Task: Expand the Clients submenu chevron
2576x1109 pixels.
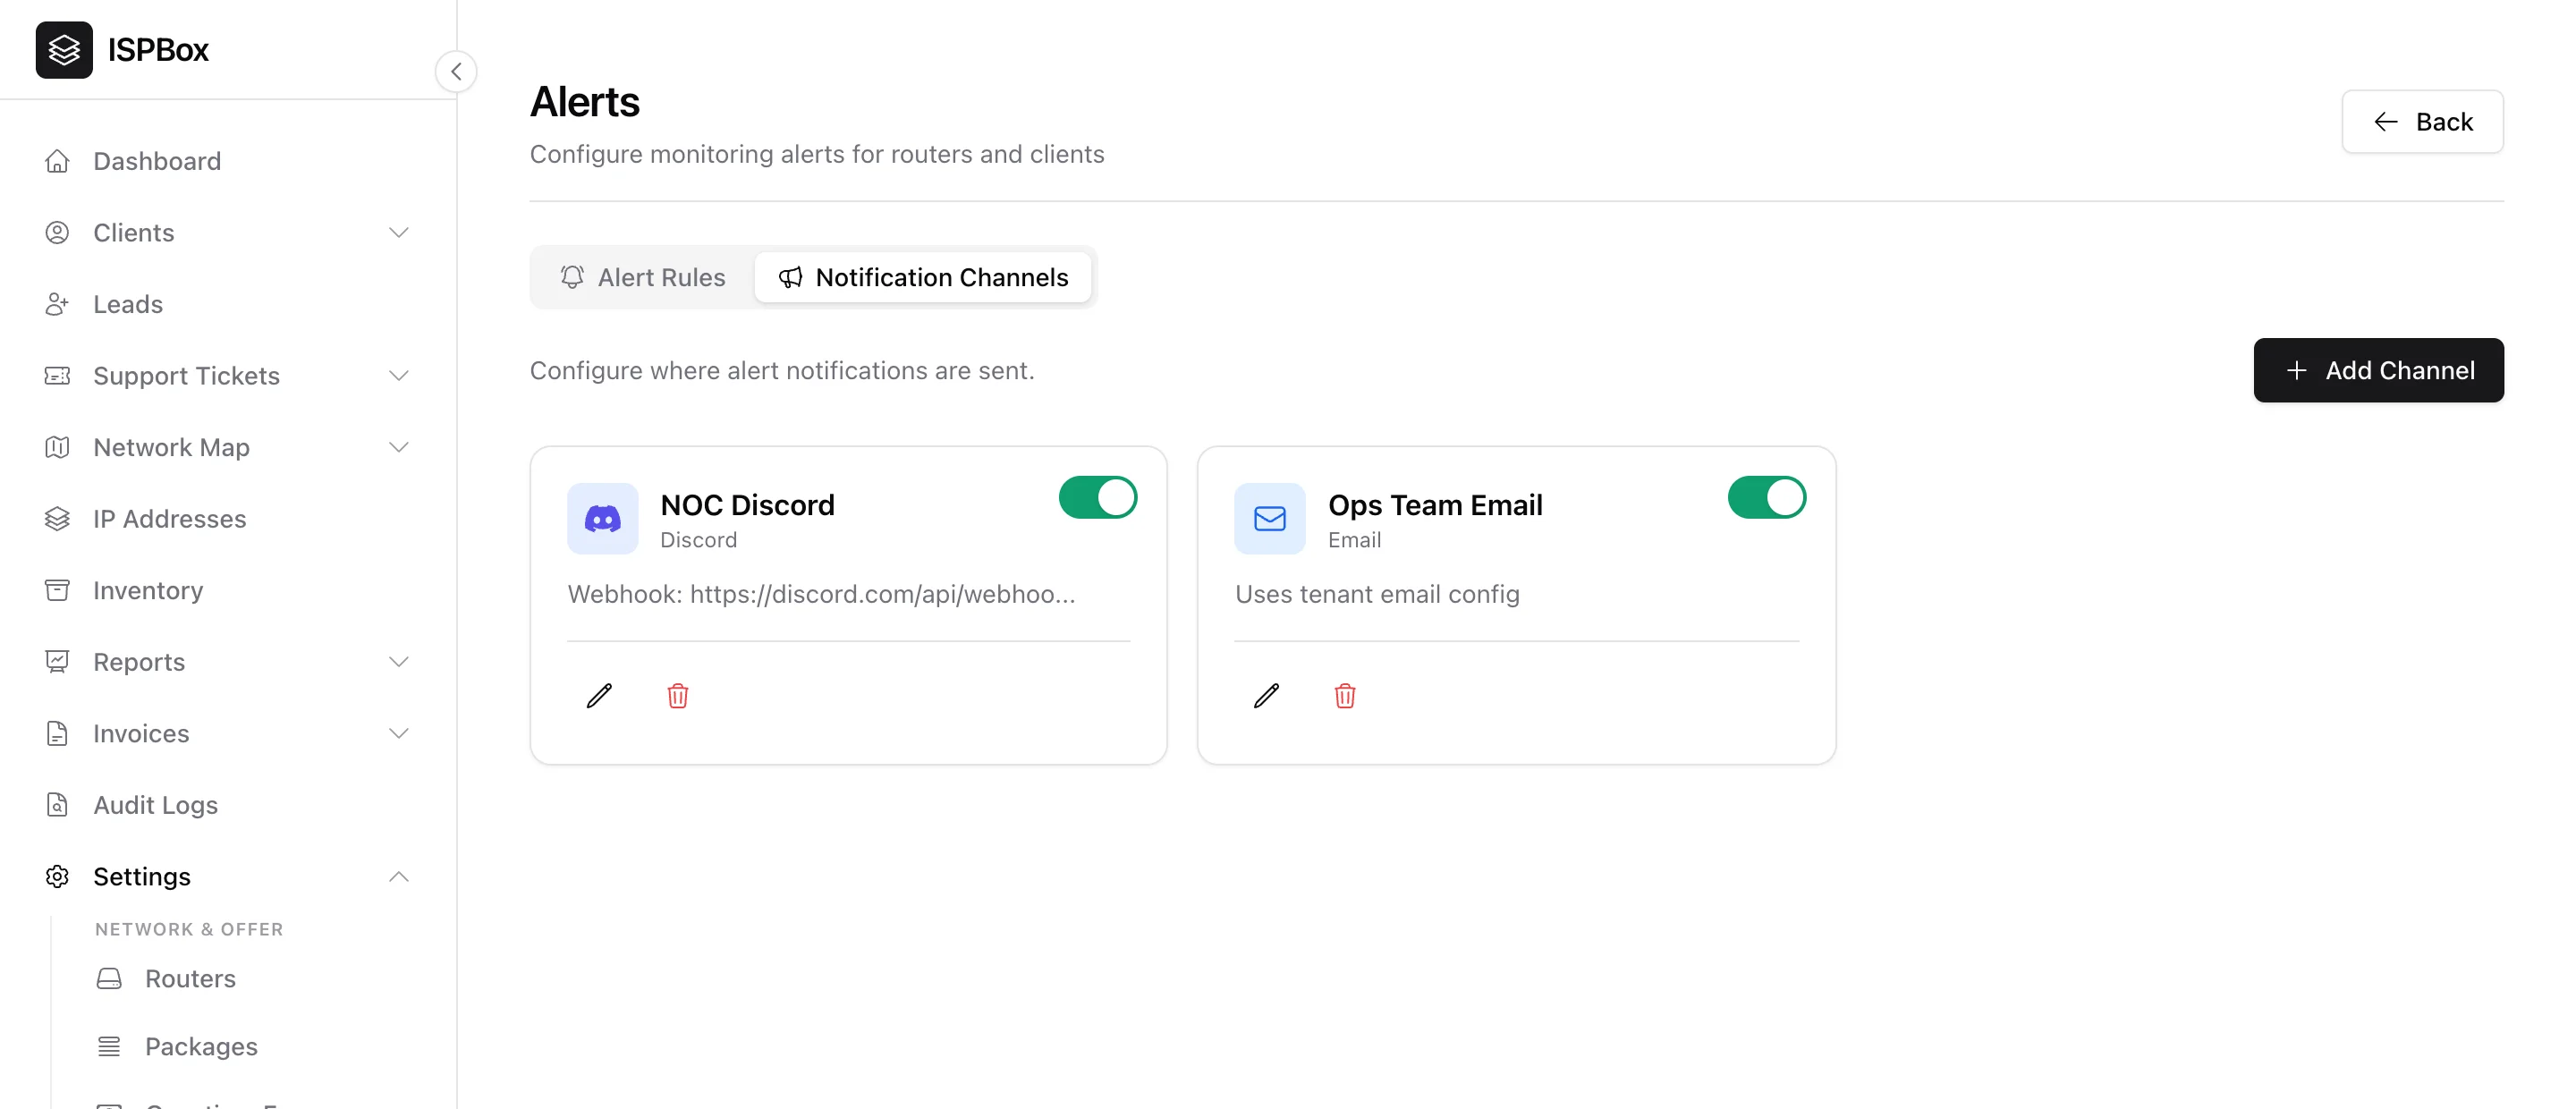Action: 399,232
